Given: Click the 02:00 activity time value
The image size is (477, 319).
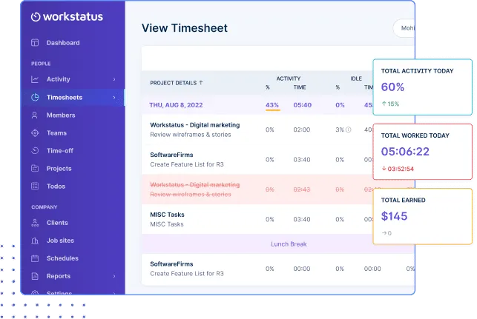Looking at the screenshot, I should pos(302,130).
